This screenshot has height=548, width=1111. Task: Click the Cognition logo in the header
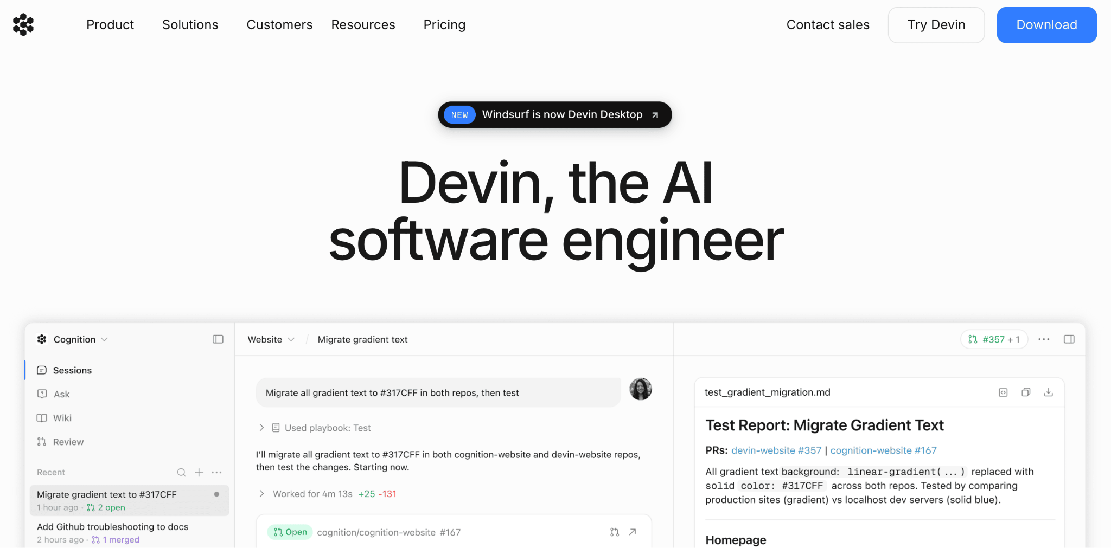(x=23, y=25)
